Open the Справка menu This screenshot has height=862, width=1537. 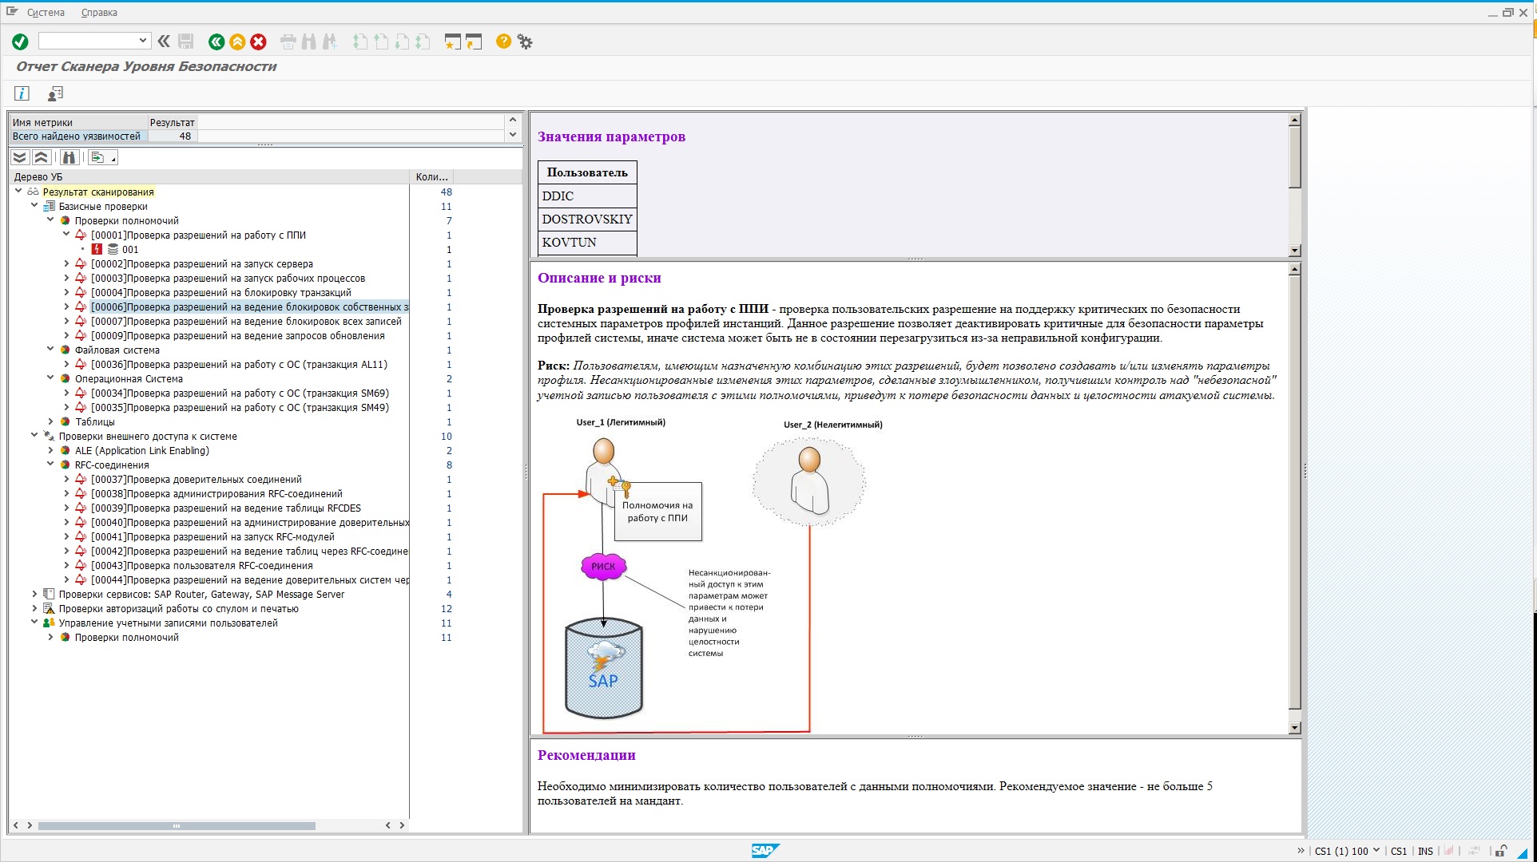[99, 12]
